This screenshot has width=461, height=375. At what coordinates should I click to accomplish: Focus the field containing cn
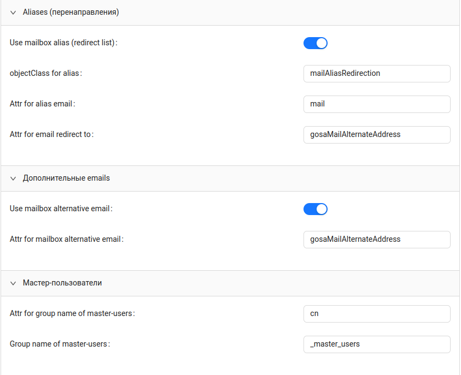point(376,314)
